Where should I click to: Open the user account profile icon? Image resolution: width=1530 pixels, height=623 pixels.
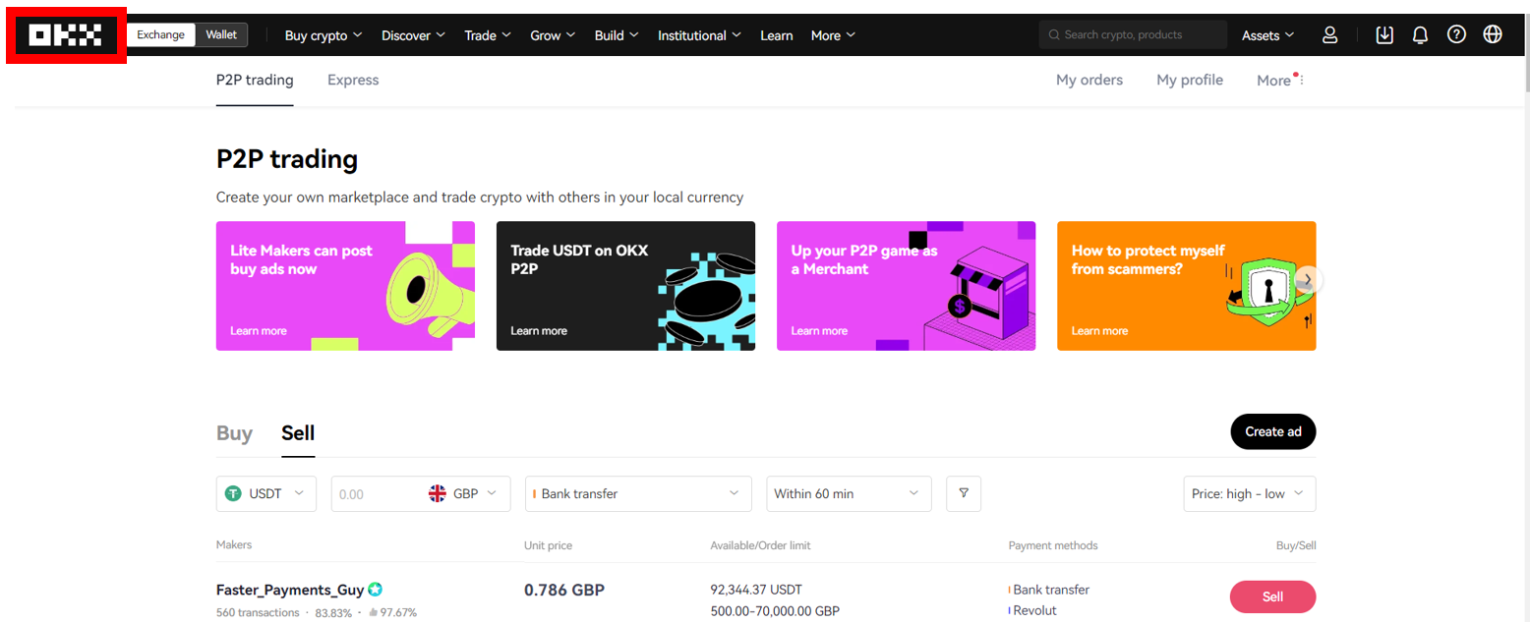click(x=1330, y=35)
